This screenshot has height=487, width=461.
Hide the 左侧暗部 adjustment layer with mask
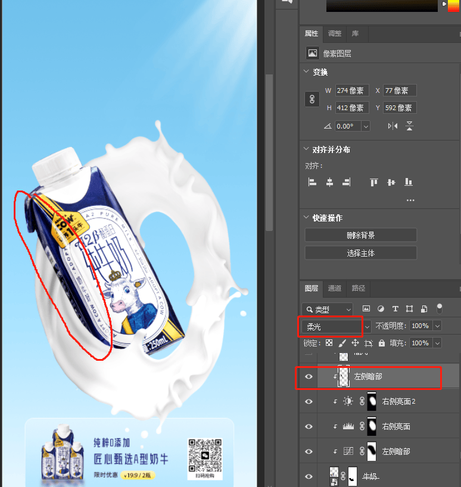309,451
